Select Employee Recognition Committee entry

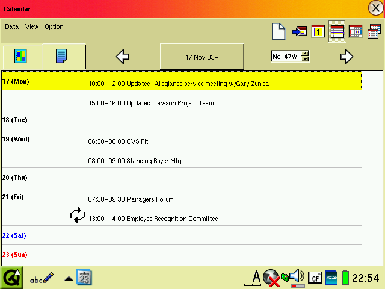coord(153,219)
